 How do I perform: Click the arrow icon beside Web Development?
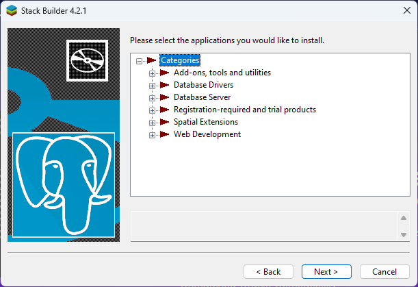pyautogui.click(x=164, y=134)
